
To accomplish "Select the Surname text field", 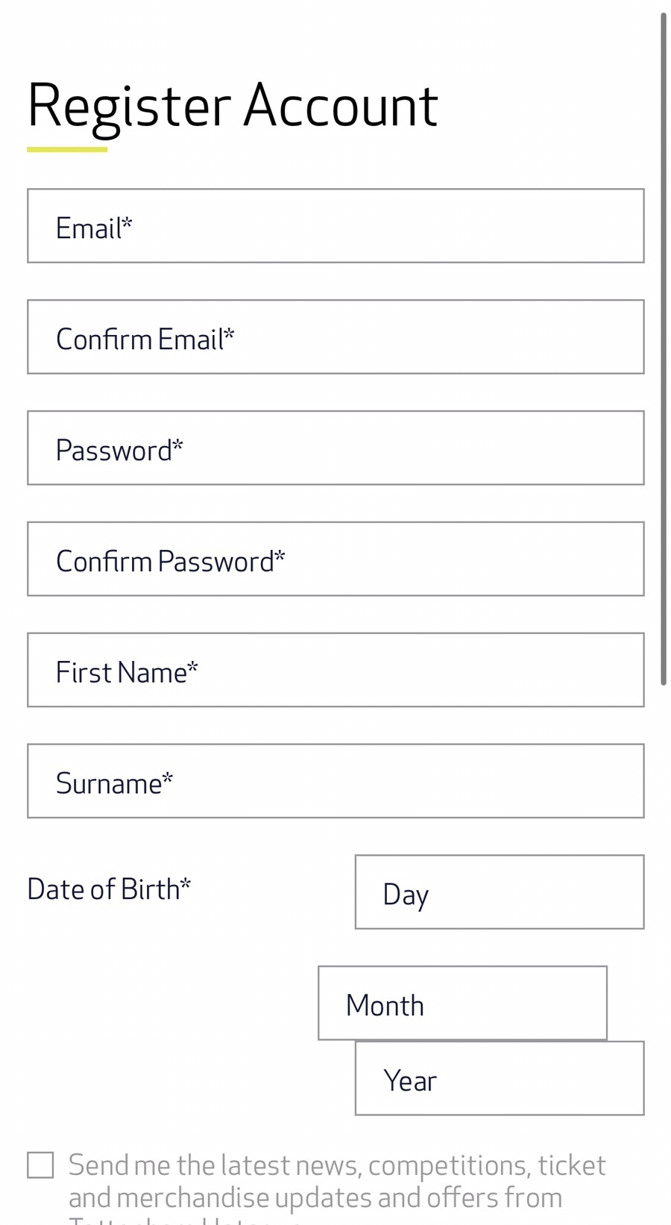I will [x=335, y=781].
